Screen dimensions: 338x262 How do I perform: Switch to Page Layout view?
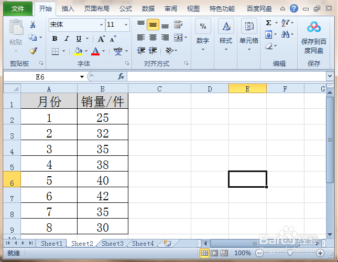pyautogui.click(x=214, y=253)
